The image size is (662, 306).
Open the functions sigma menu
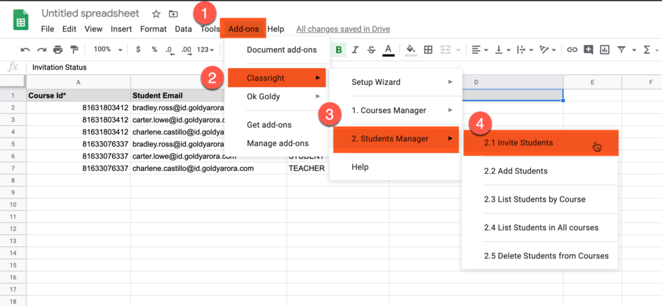pos(647,50)
